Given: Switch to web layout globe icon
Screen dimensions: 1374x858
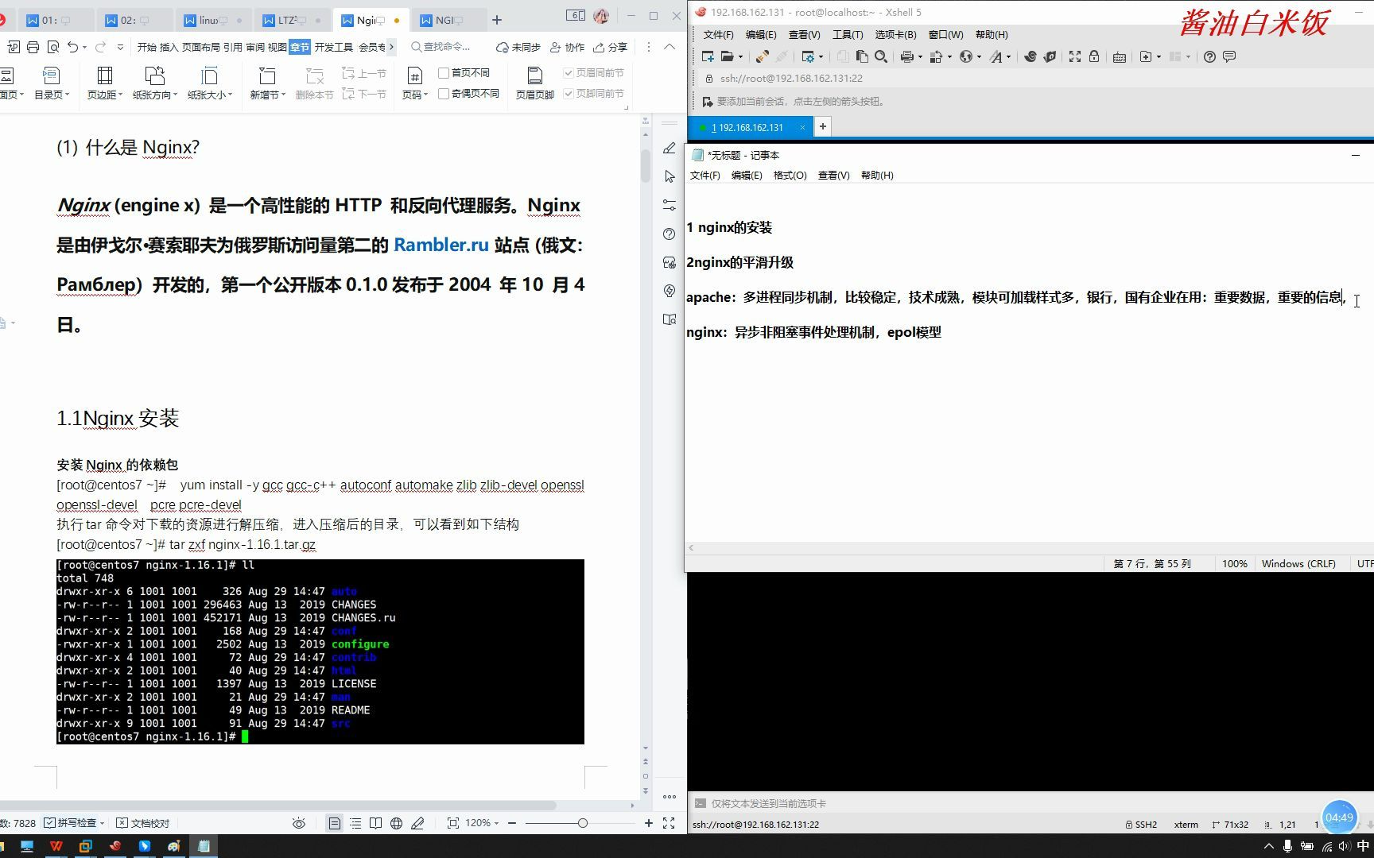Looking at the screenshot, I should pyautogui.click(x=396, y=823).
